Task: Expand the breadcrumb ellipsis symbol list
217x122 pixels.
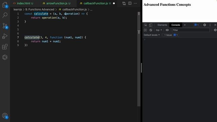Action: click(x=91, y=9)
